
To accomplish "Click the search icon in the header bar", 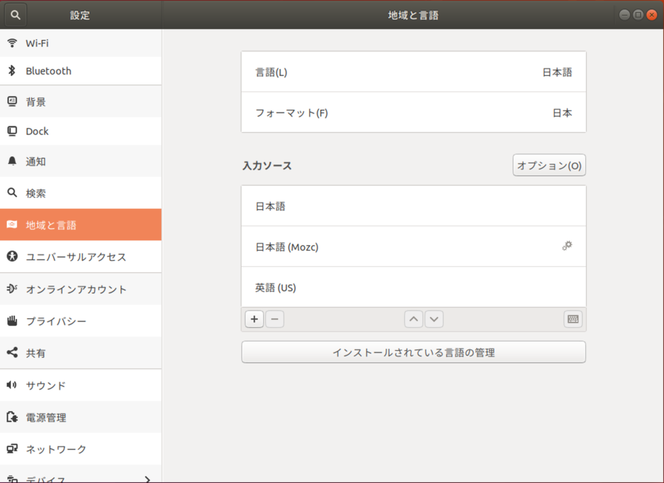I will 15,14.
